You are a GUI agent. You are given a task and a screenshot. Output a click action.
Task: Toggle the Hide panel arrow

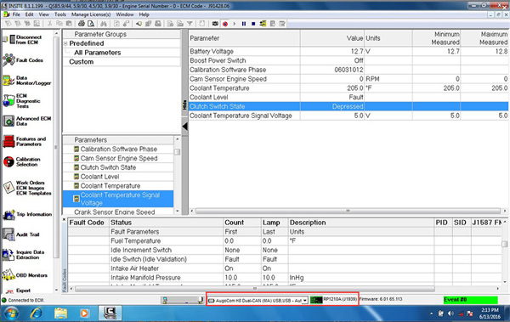pos(184,127)
